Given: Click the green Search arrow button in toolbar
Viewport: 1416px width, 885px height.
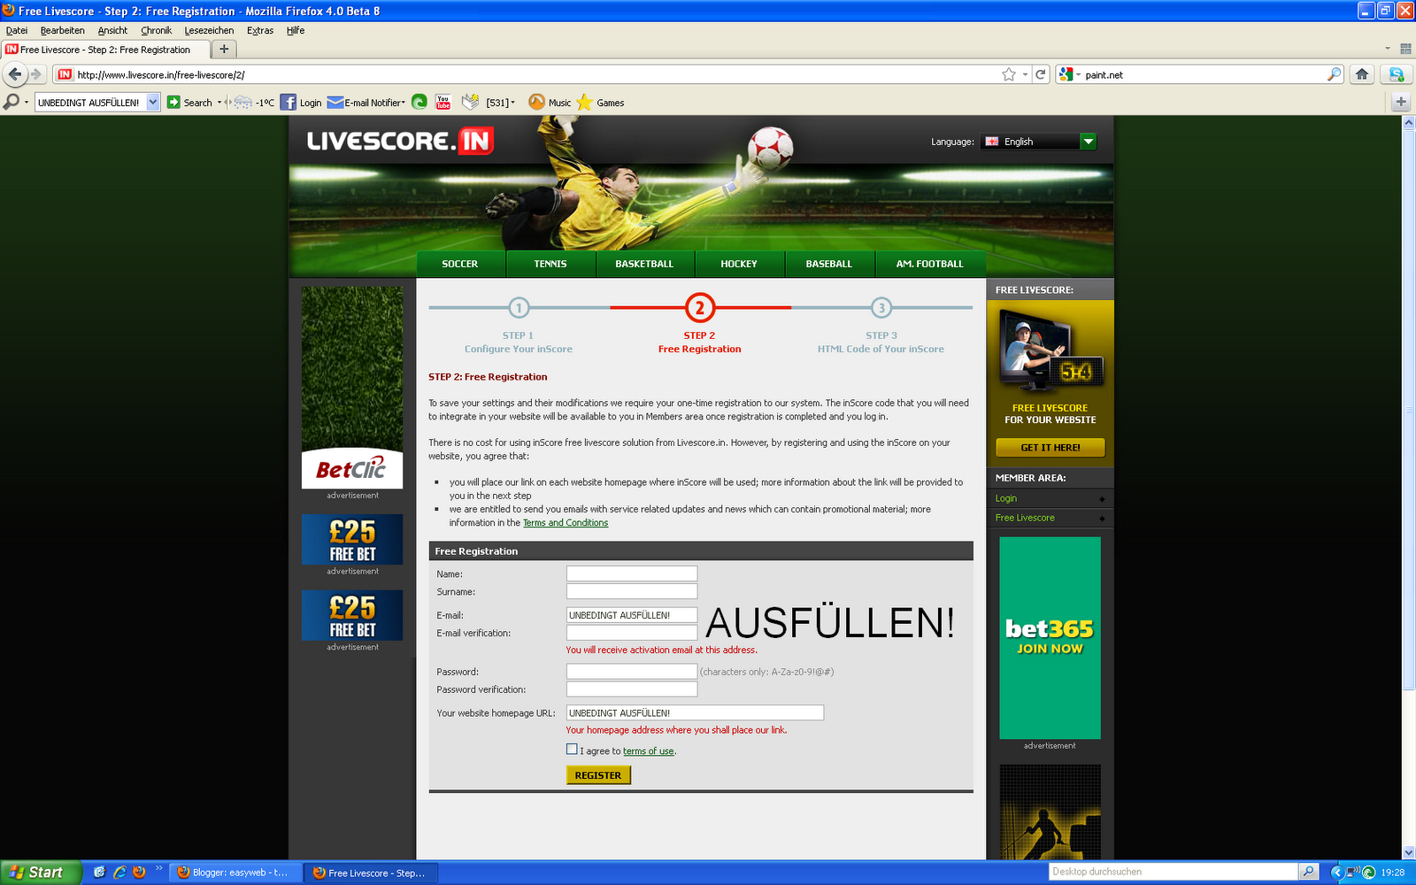Looking at the screenshot, I should click(x=173, y=103).
